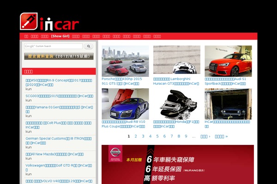The width and height of the screenshot is (277, 184).
Task: Open the Honda F1 article link
Action: [x=176, y=124]
